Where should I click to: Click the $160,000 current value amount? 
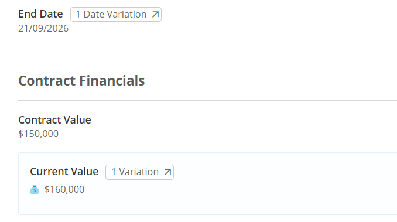[64, 189]
